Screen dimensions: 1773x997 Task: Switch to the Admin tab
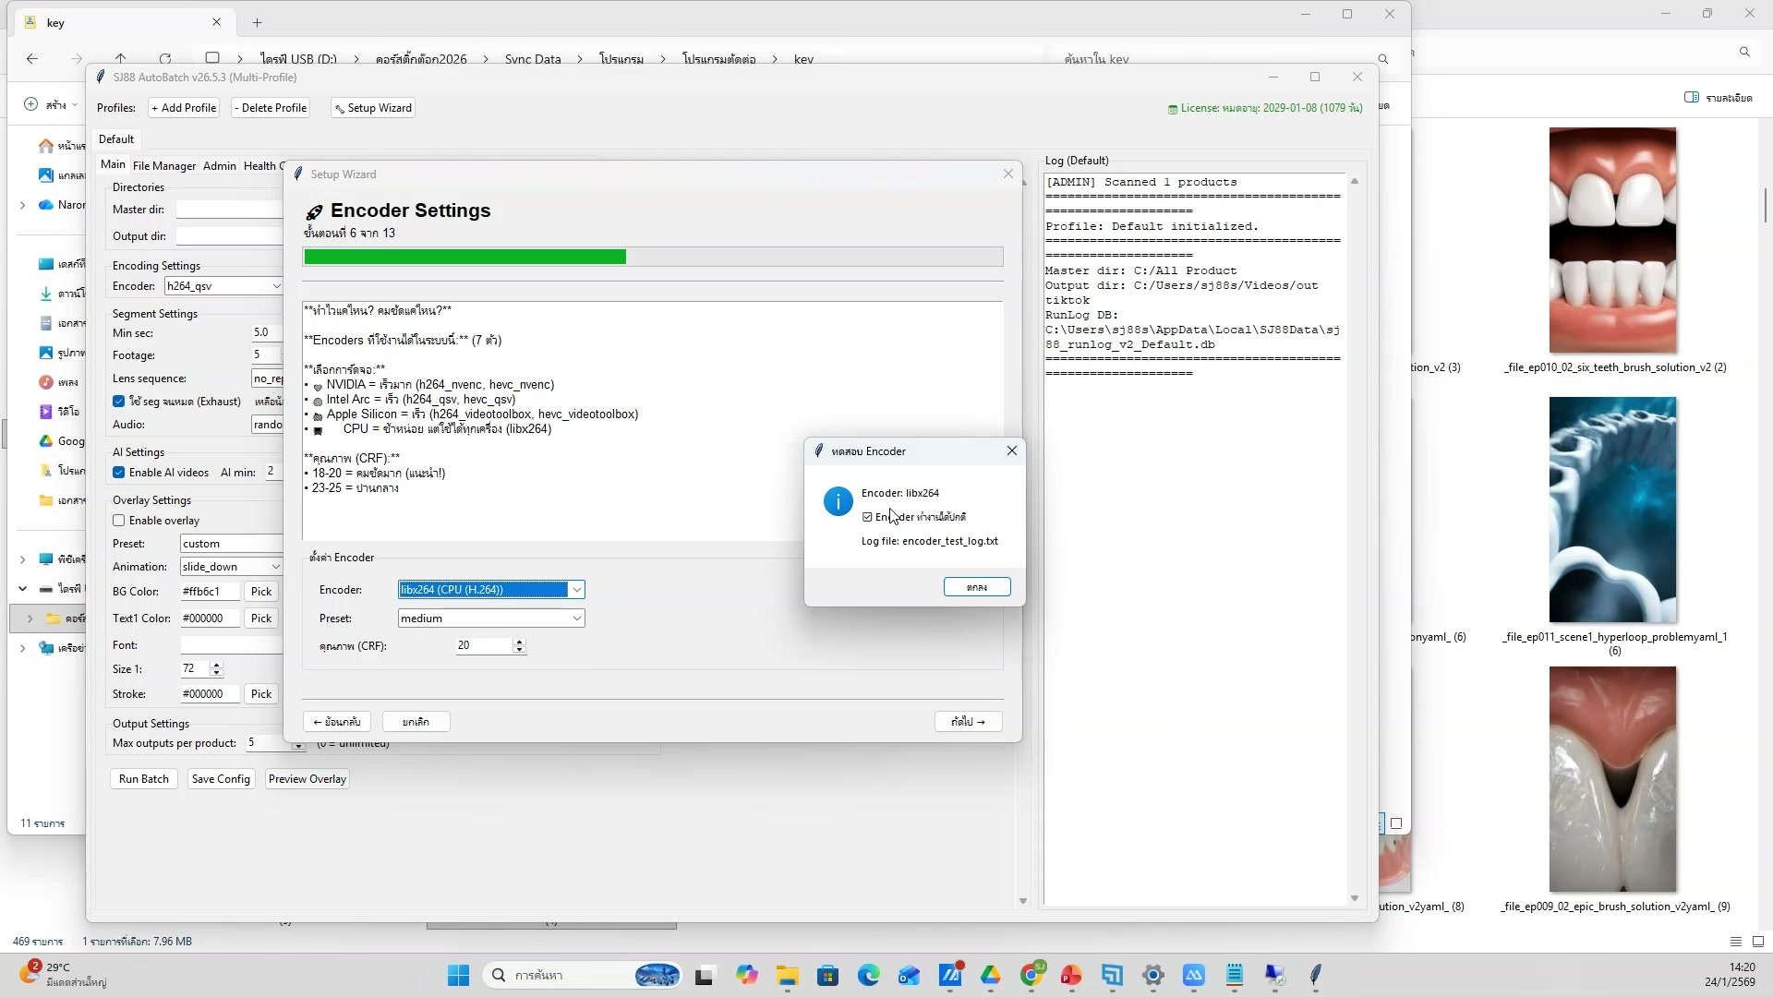click(219, 166)
